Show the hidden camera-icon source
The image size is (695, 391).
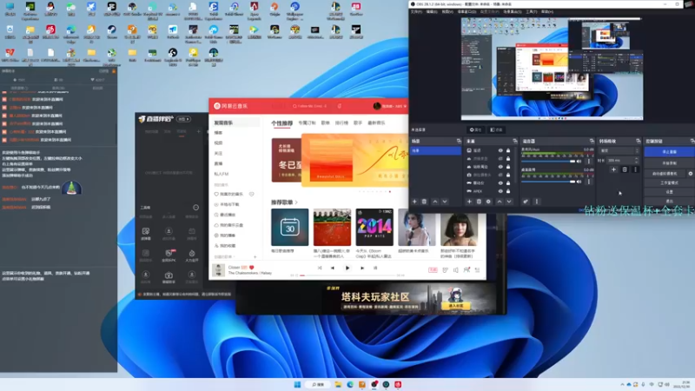point(500,175)
